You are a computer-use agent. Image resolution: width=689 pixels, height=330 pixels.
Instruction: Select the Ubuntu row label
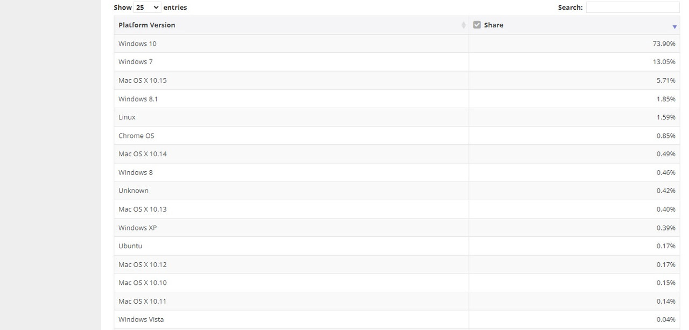pyautogui.click(x=130, y=246)
